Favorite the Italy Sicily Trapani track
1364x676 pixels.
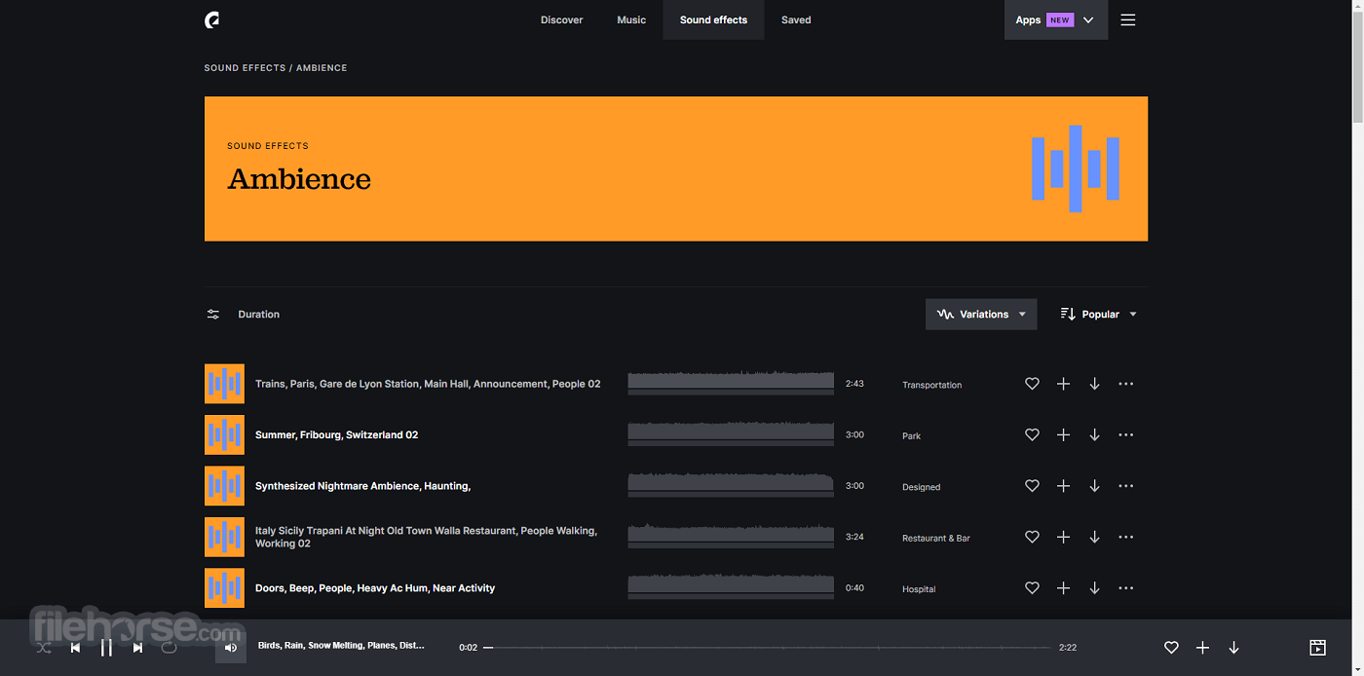pyautogui.click(x=1032, y=537)
